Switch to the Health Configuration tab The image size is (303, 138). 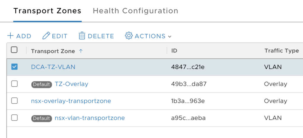point(136,11)
